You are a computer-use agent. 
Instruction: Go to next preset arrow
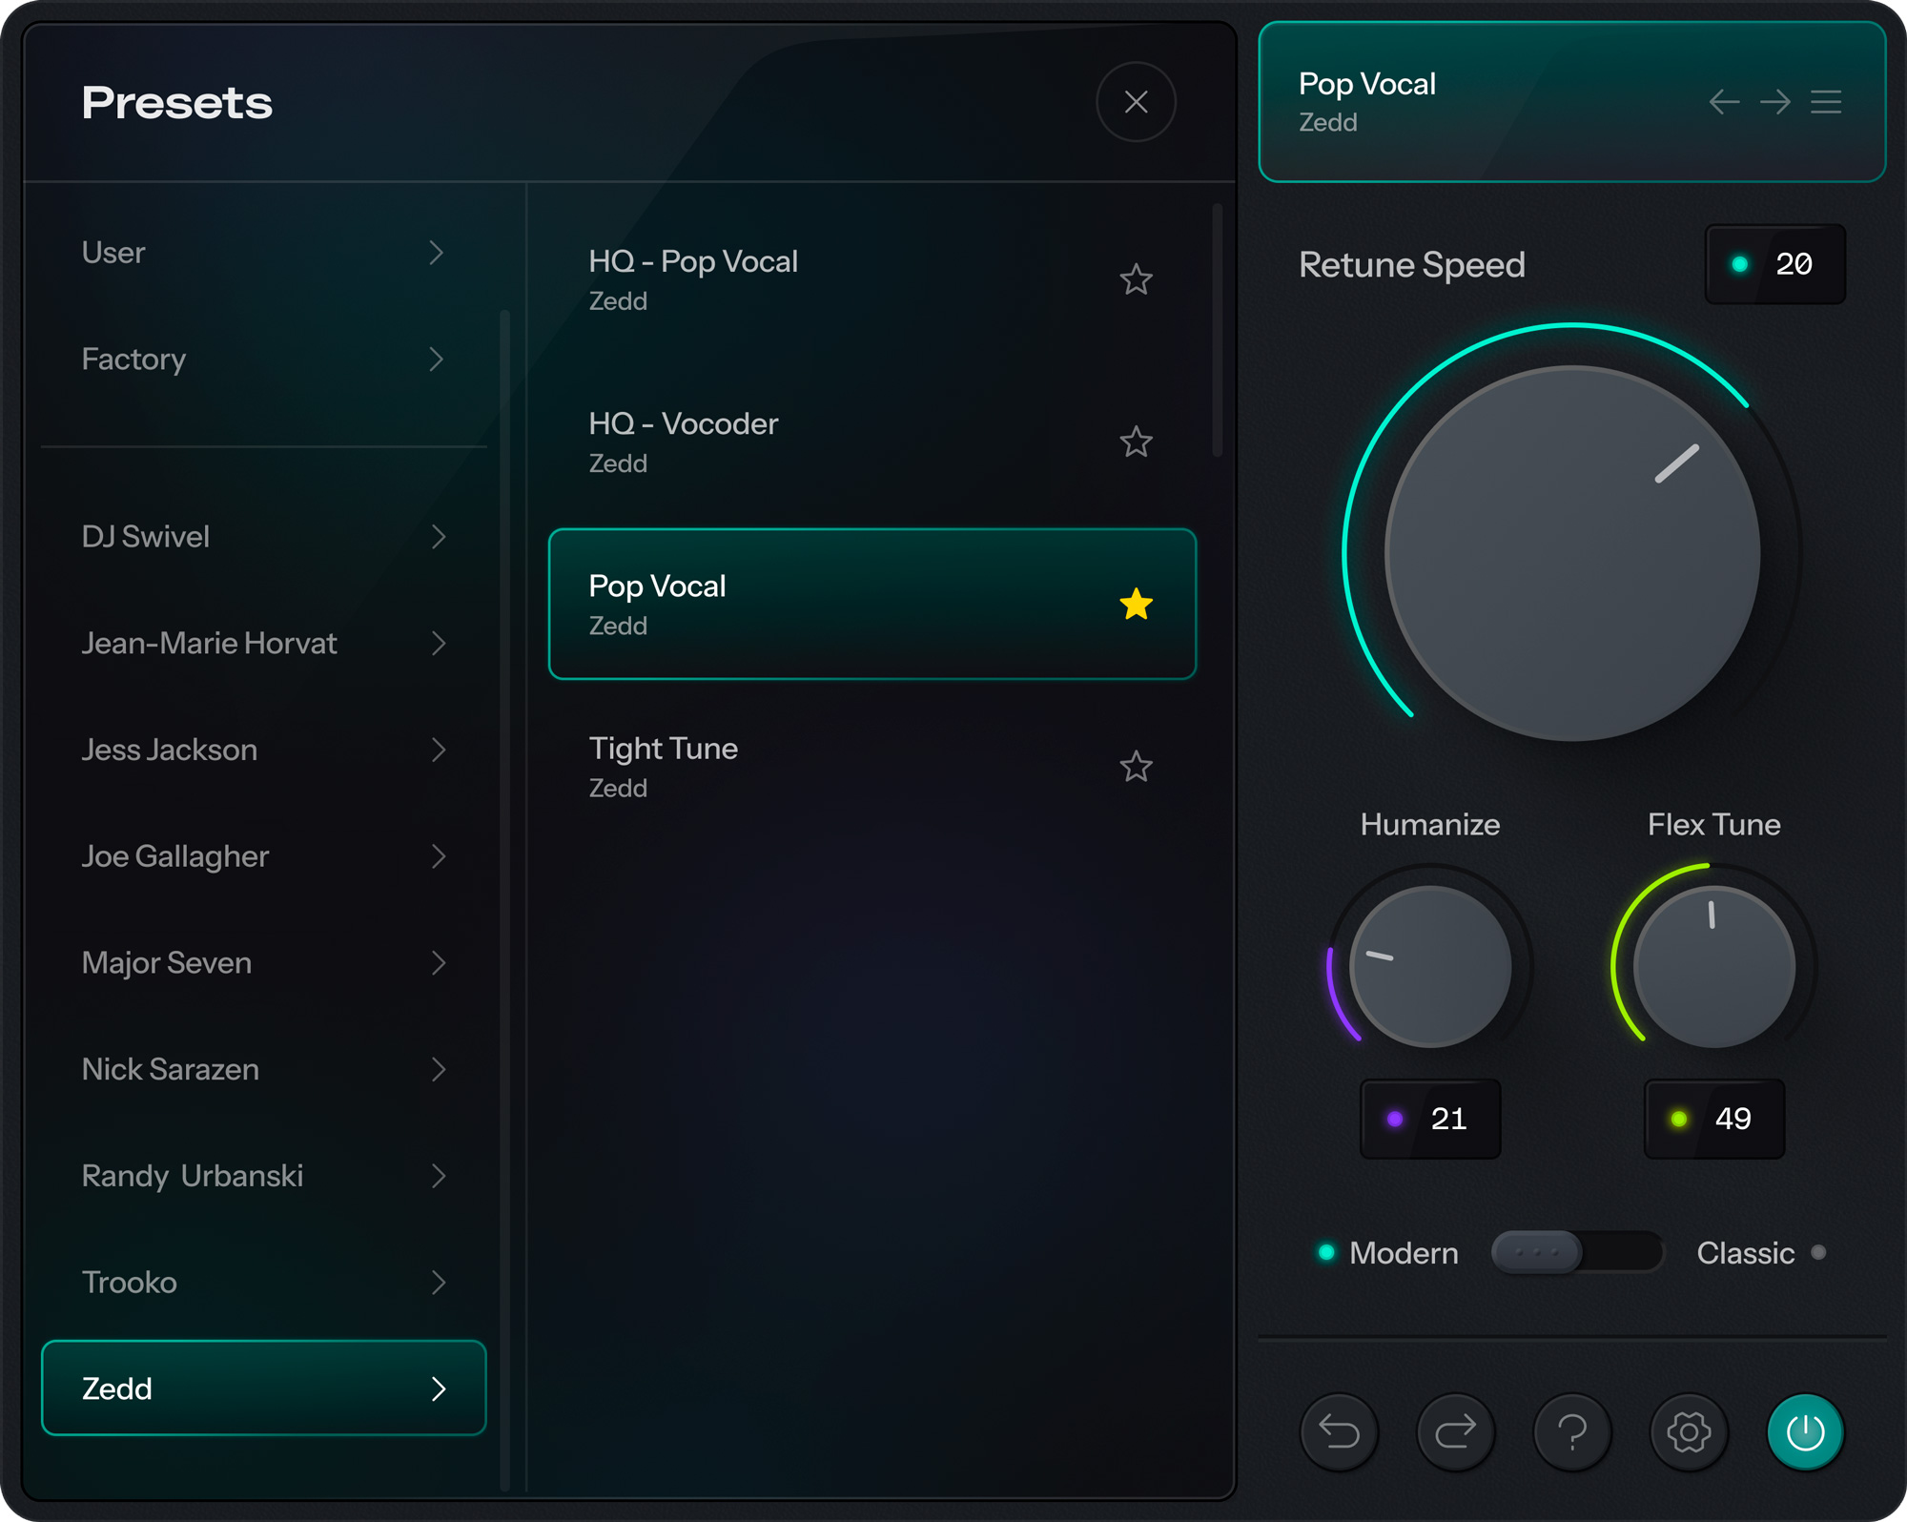1775,101
